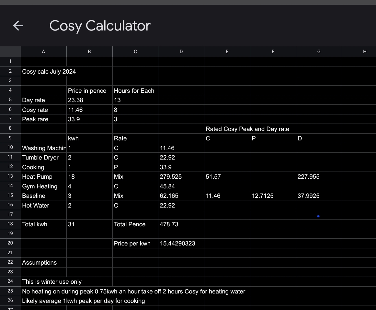Select the column D header
This screenshot has width=376, height=310.
pyautogui.click(x=181, y=52)
